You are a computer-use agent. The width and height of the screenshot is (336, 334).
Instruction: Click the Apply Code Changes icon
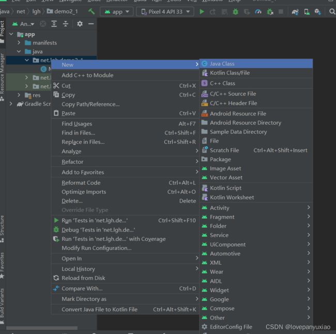pos(224,11)
